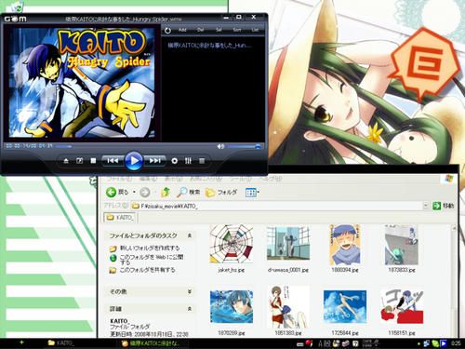Click the Add button in playlist panel
Viewport: 465px width, 349px height.
tap(182, 30)
